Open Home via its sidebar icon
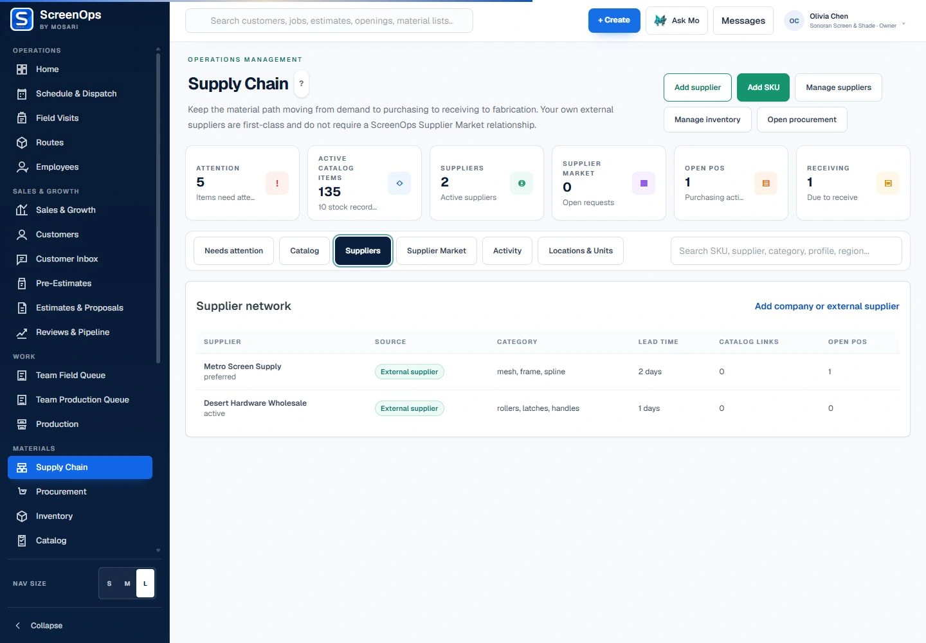This screenshot has width=926, height=643. [22, 69]
